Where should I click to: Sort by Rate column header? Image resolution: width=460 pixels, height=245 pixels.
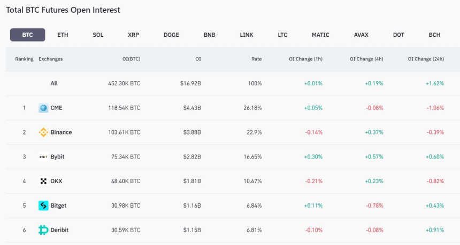click(x=256, y=59)
